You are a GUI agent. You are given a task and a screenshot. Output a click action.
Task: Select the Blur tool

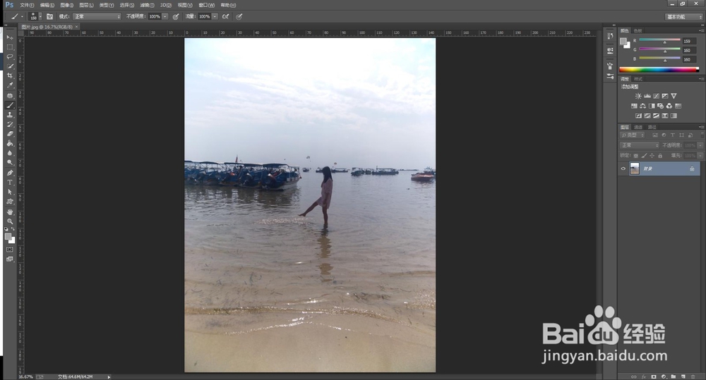pyautogui.click(x=10, y=153)
